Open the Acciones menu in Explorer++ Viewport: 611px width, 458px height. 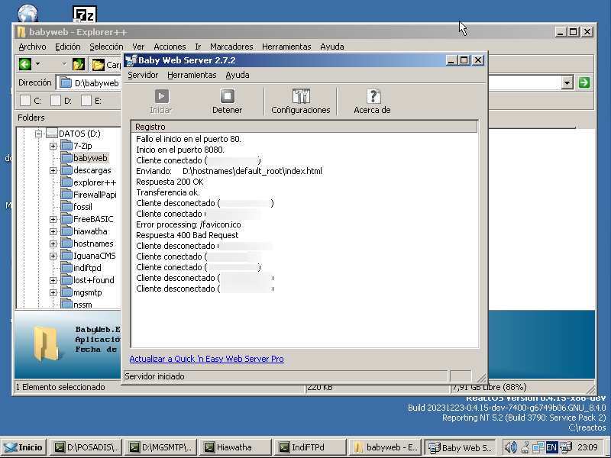pyautogui.click(x=170, y=47)
